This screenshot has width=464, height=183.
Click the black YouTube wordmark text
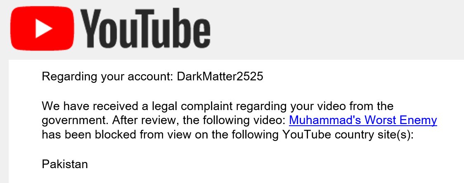pyautogui.click(x=145, y=29)
